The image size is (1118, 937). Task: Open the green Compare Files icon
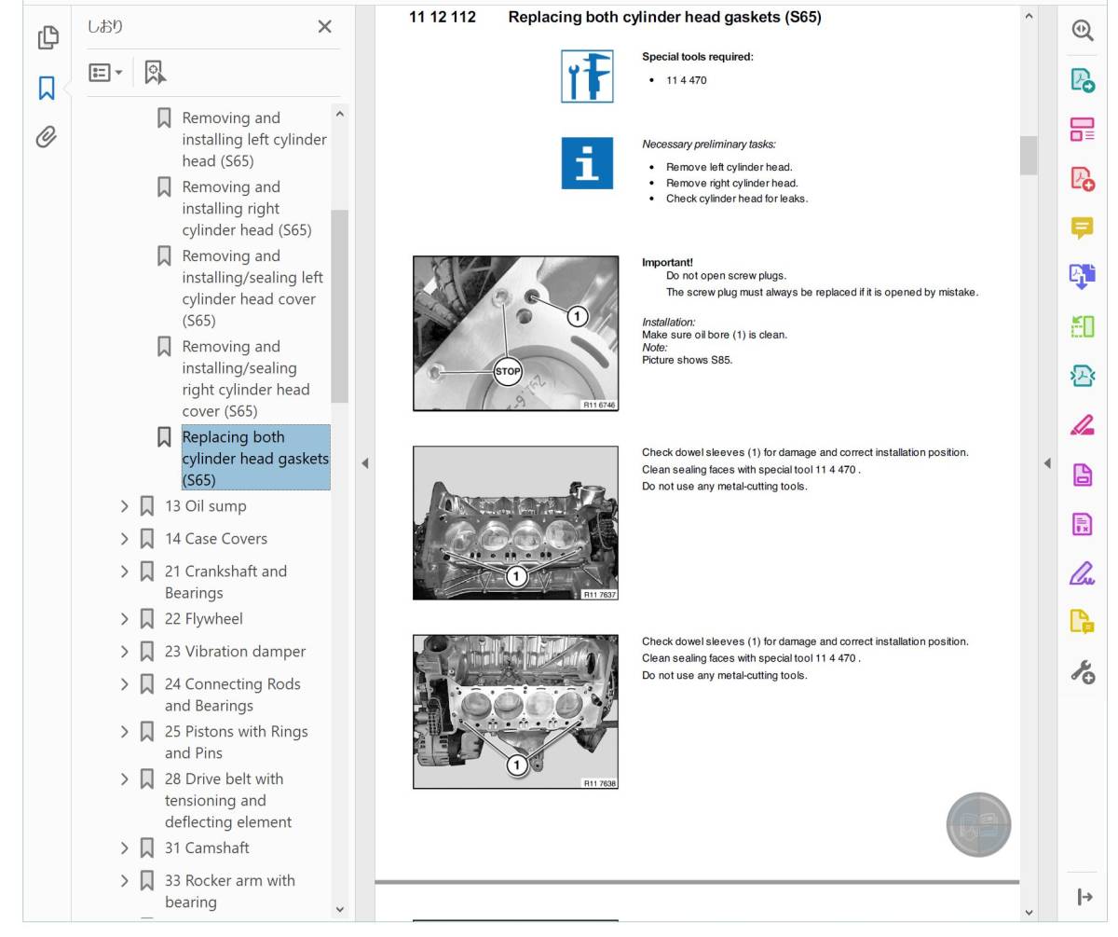click(x=1082, y=326)
